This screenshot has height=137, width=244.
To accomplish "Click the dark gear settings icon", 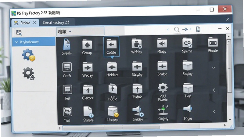I will click(x=29, y=73).
